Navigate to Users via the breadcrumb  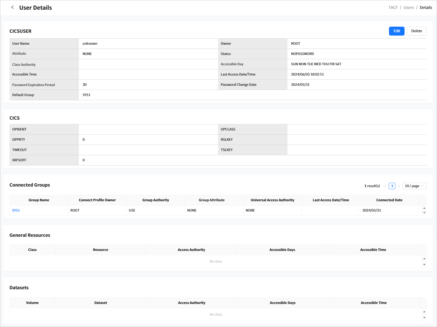(x=408, y=7)
